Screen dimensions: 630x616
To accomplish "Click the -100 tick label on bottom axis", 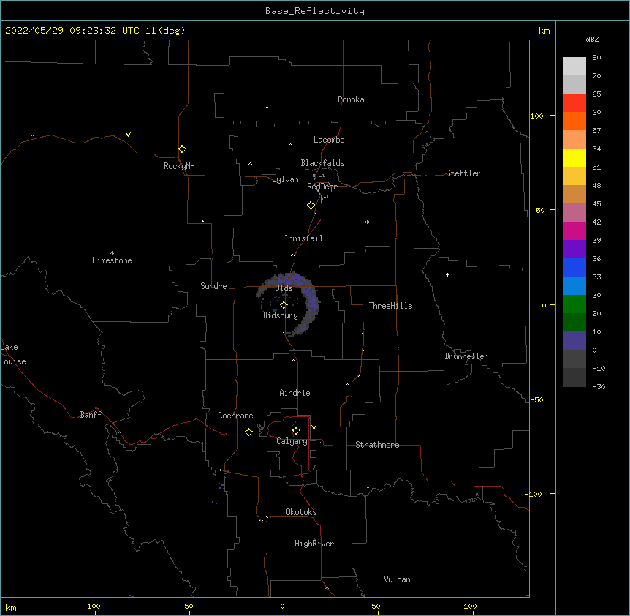I will coord(91,606).
